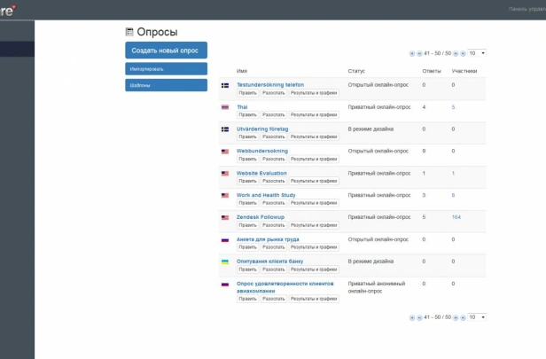Click the Импортировать button
Viewport: 546px width, 359px height.
[166, 69]
